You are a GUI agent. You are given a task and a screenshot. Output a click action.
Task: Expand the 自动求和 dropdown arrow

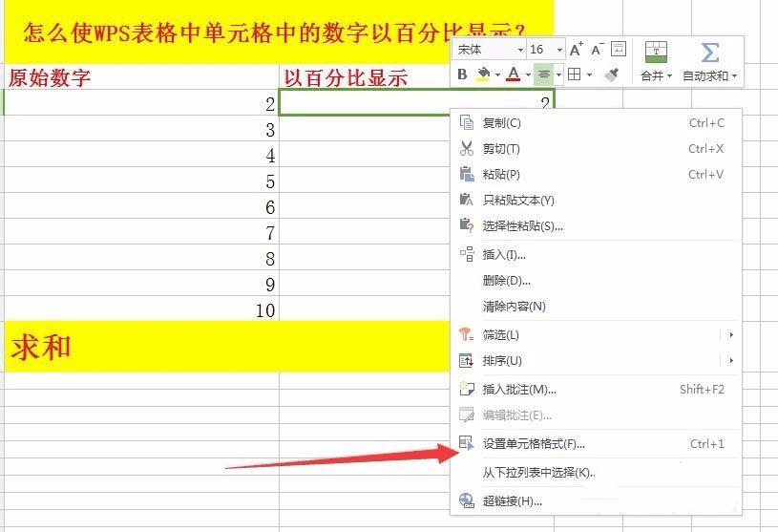tap(734, 75)
